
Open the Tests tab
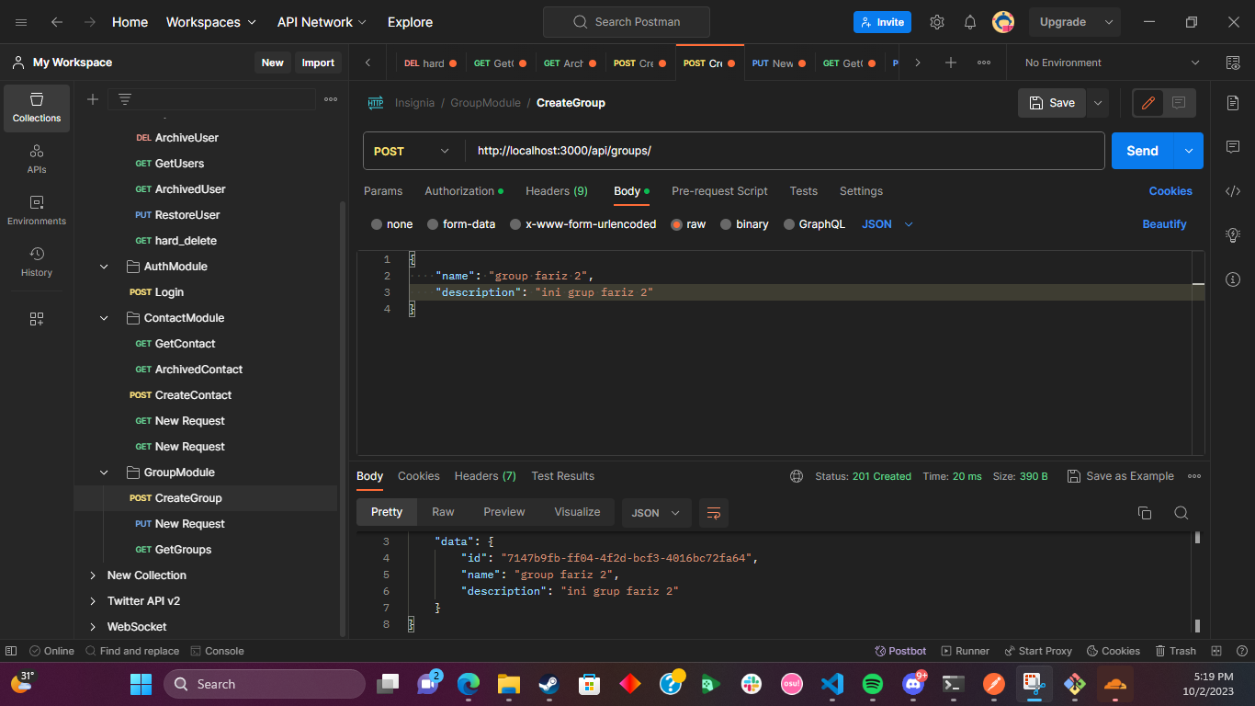[803, 190]
